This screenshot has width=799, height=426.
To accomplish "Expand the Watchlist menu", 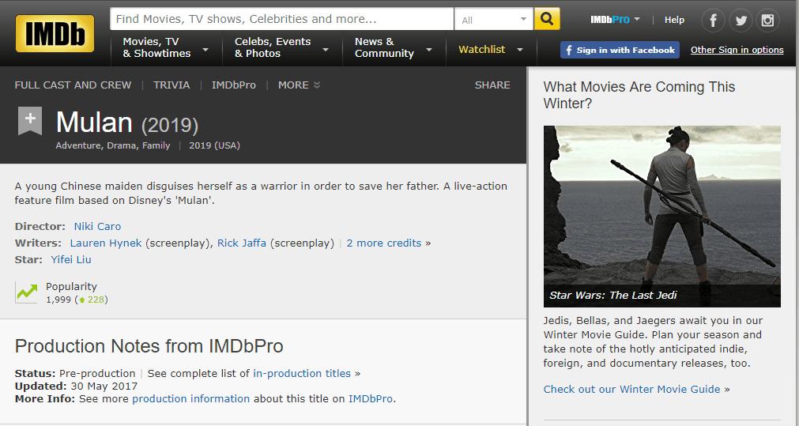I will [491, 50].
